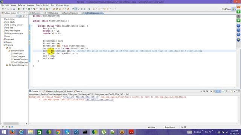Click the Debug bug toolbar icon
This screenshot has width=241, height=135.
tap(24, 9)
